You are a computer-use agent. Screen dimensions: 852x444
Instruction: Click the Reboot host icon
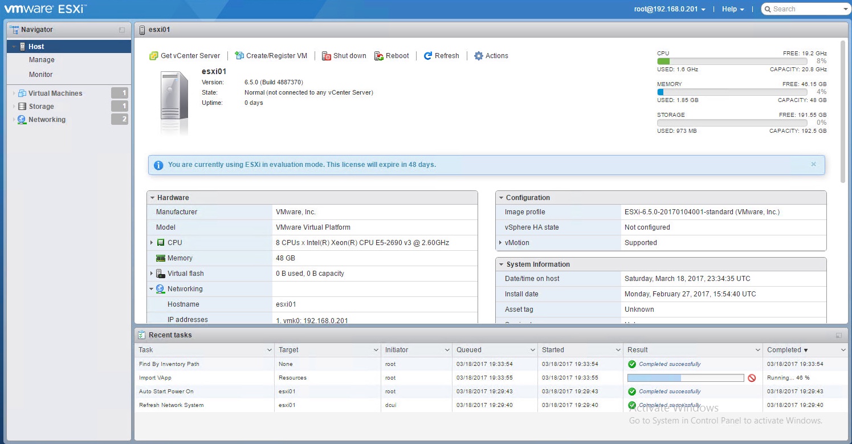click(x=379, y=56)
